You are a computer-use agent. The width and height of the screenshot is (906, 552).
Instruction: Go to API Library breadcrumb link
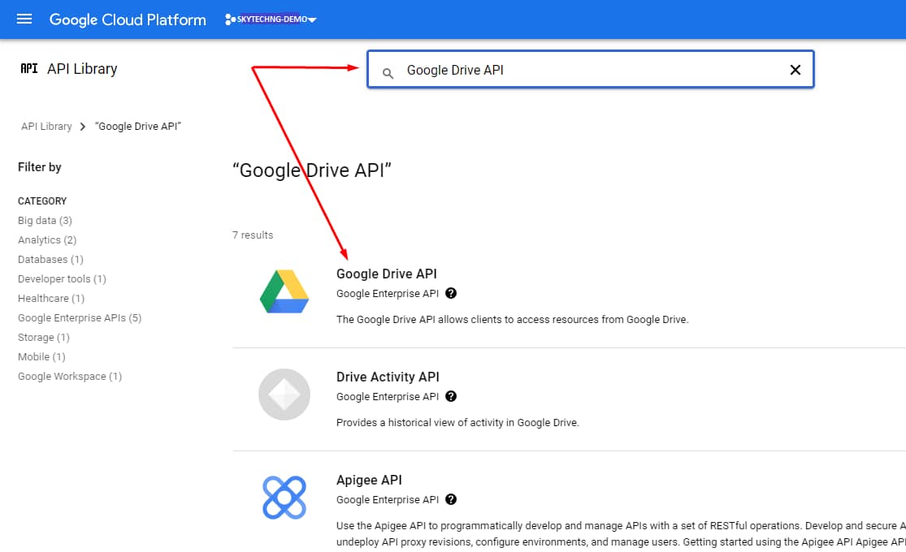pos(47,127)
